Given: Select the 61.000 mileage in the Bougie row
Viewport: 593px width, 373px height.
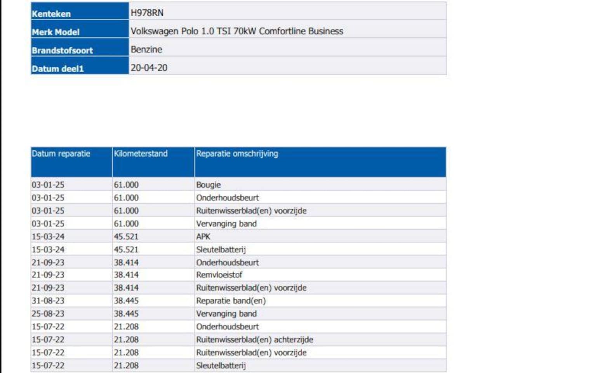Looking at the screenshot, I should coord(126,185).
